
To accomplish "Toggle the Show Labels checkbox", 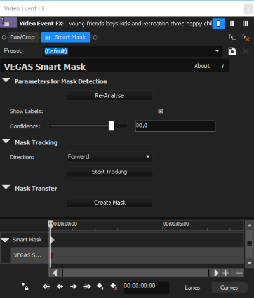I will [x=161, y=111].
